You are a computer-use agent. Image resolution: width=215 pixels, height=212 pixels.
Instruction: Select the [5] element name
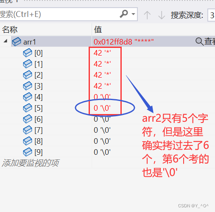pos(39,108)
